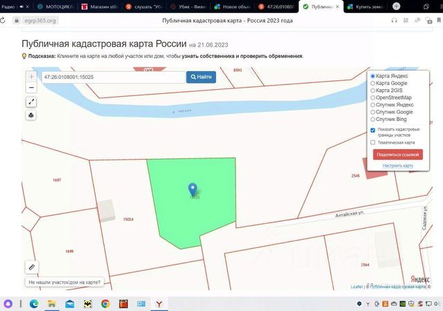The height and width of the screenshot is (311, 443).
Task: Click the blue location pin marker
Action: click(x=193, y=189)
